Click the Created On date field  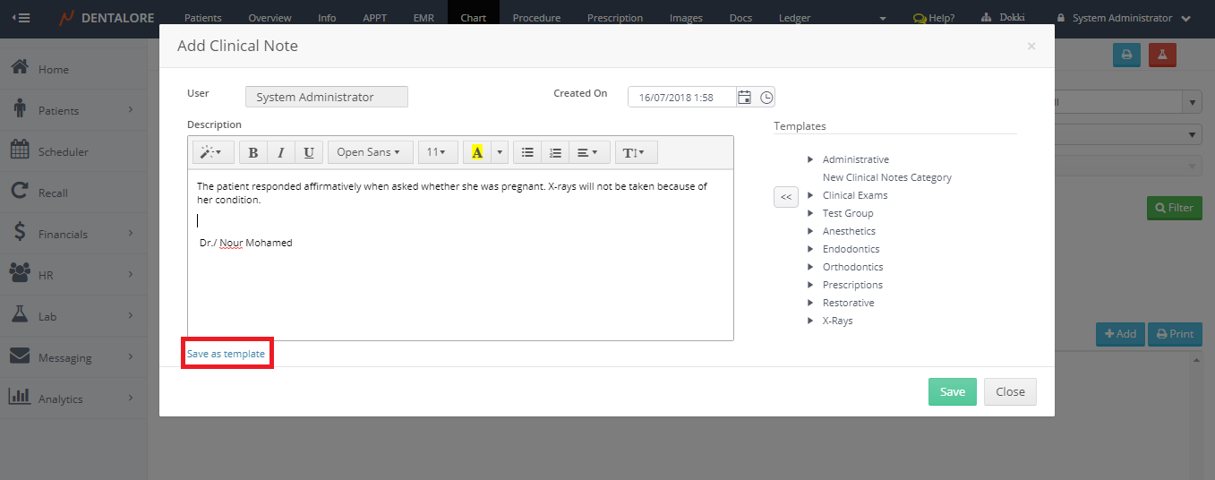tap(680, 98)
